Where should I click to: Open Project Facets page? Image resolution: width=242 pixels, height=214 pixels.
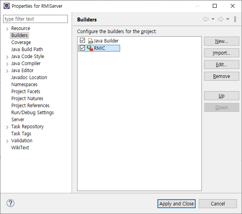tap(26, 92)
